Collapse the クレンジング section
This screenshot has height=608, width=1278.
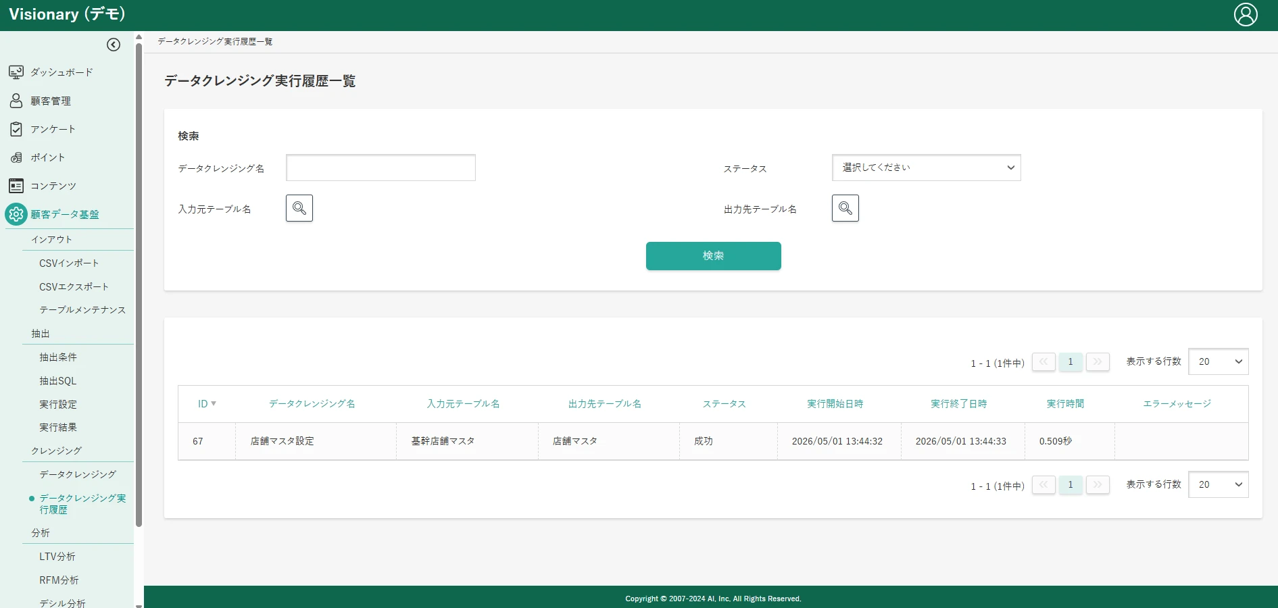pos(56,451)
